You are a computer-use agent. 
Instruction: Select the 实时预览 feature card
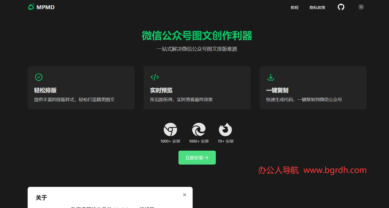coord(197,87)
